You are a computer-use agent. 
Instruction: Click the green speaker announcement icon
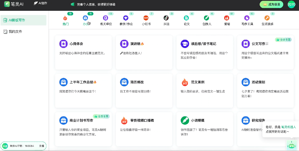[73, 4]
